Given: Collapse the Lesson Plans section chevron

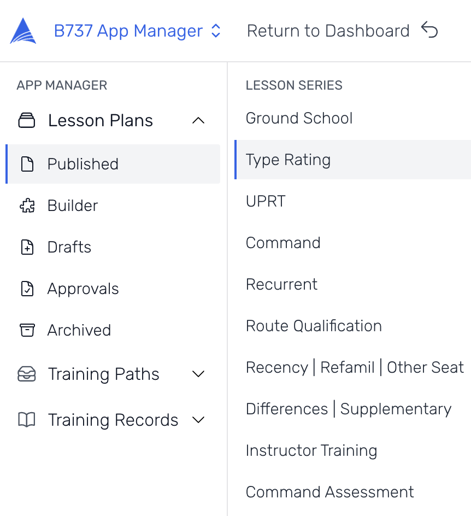Looking at the screenshot, I should [198, 120].
